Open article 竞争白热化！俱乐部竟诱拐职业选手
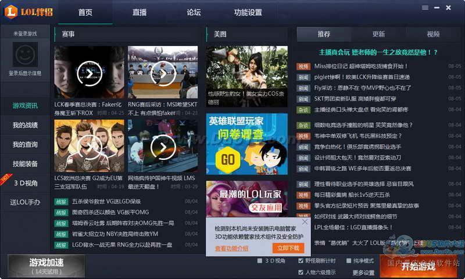The image size is (465, 279). [357, 147]
